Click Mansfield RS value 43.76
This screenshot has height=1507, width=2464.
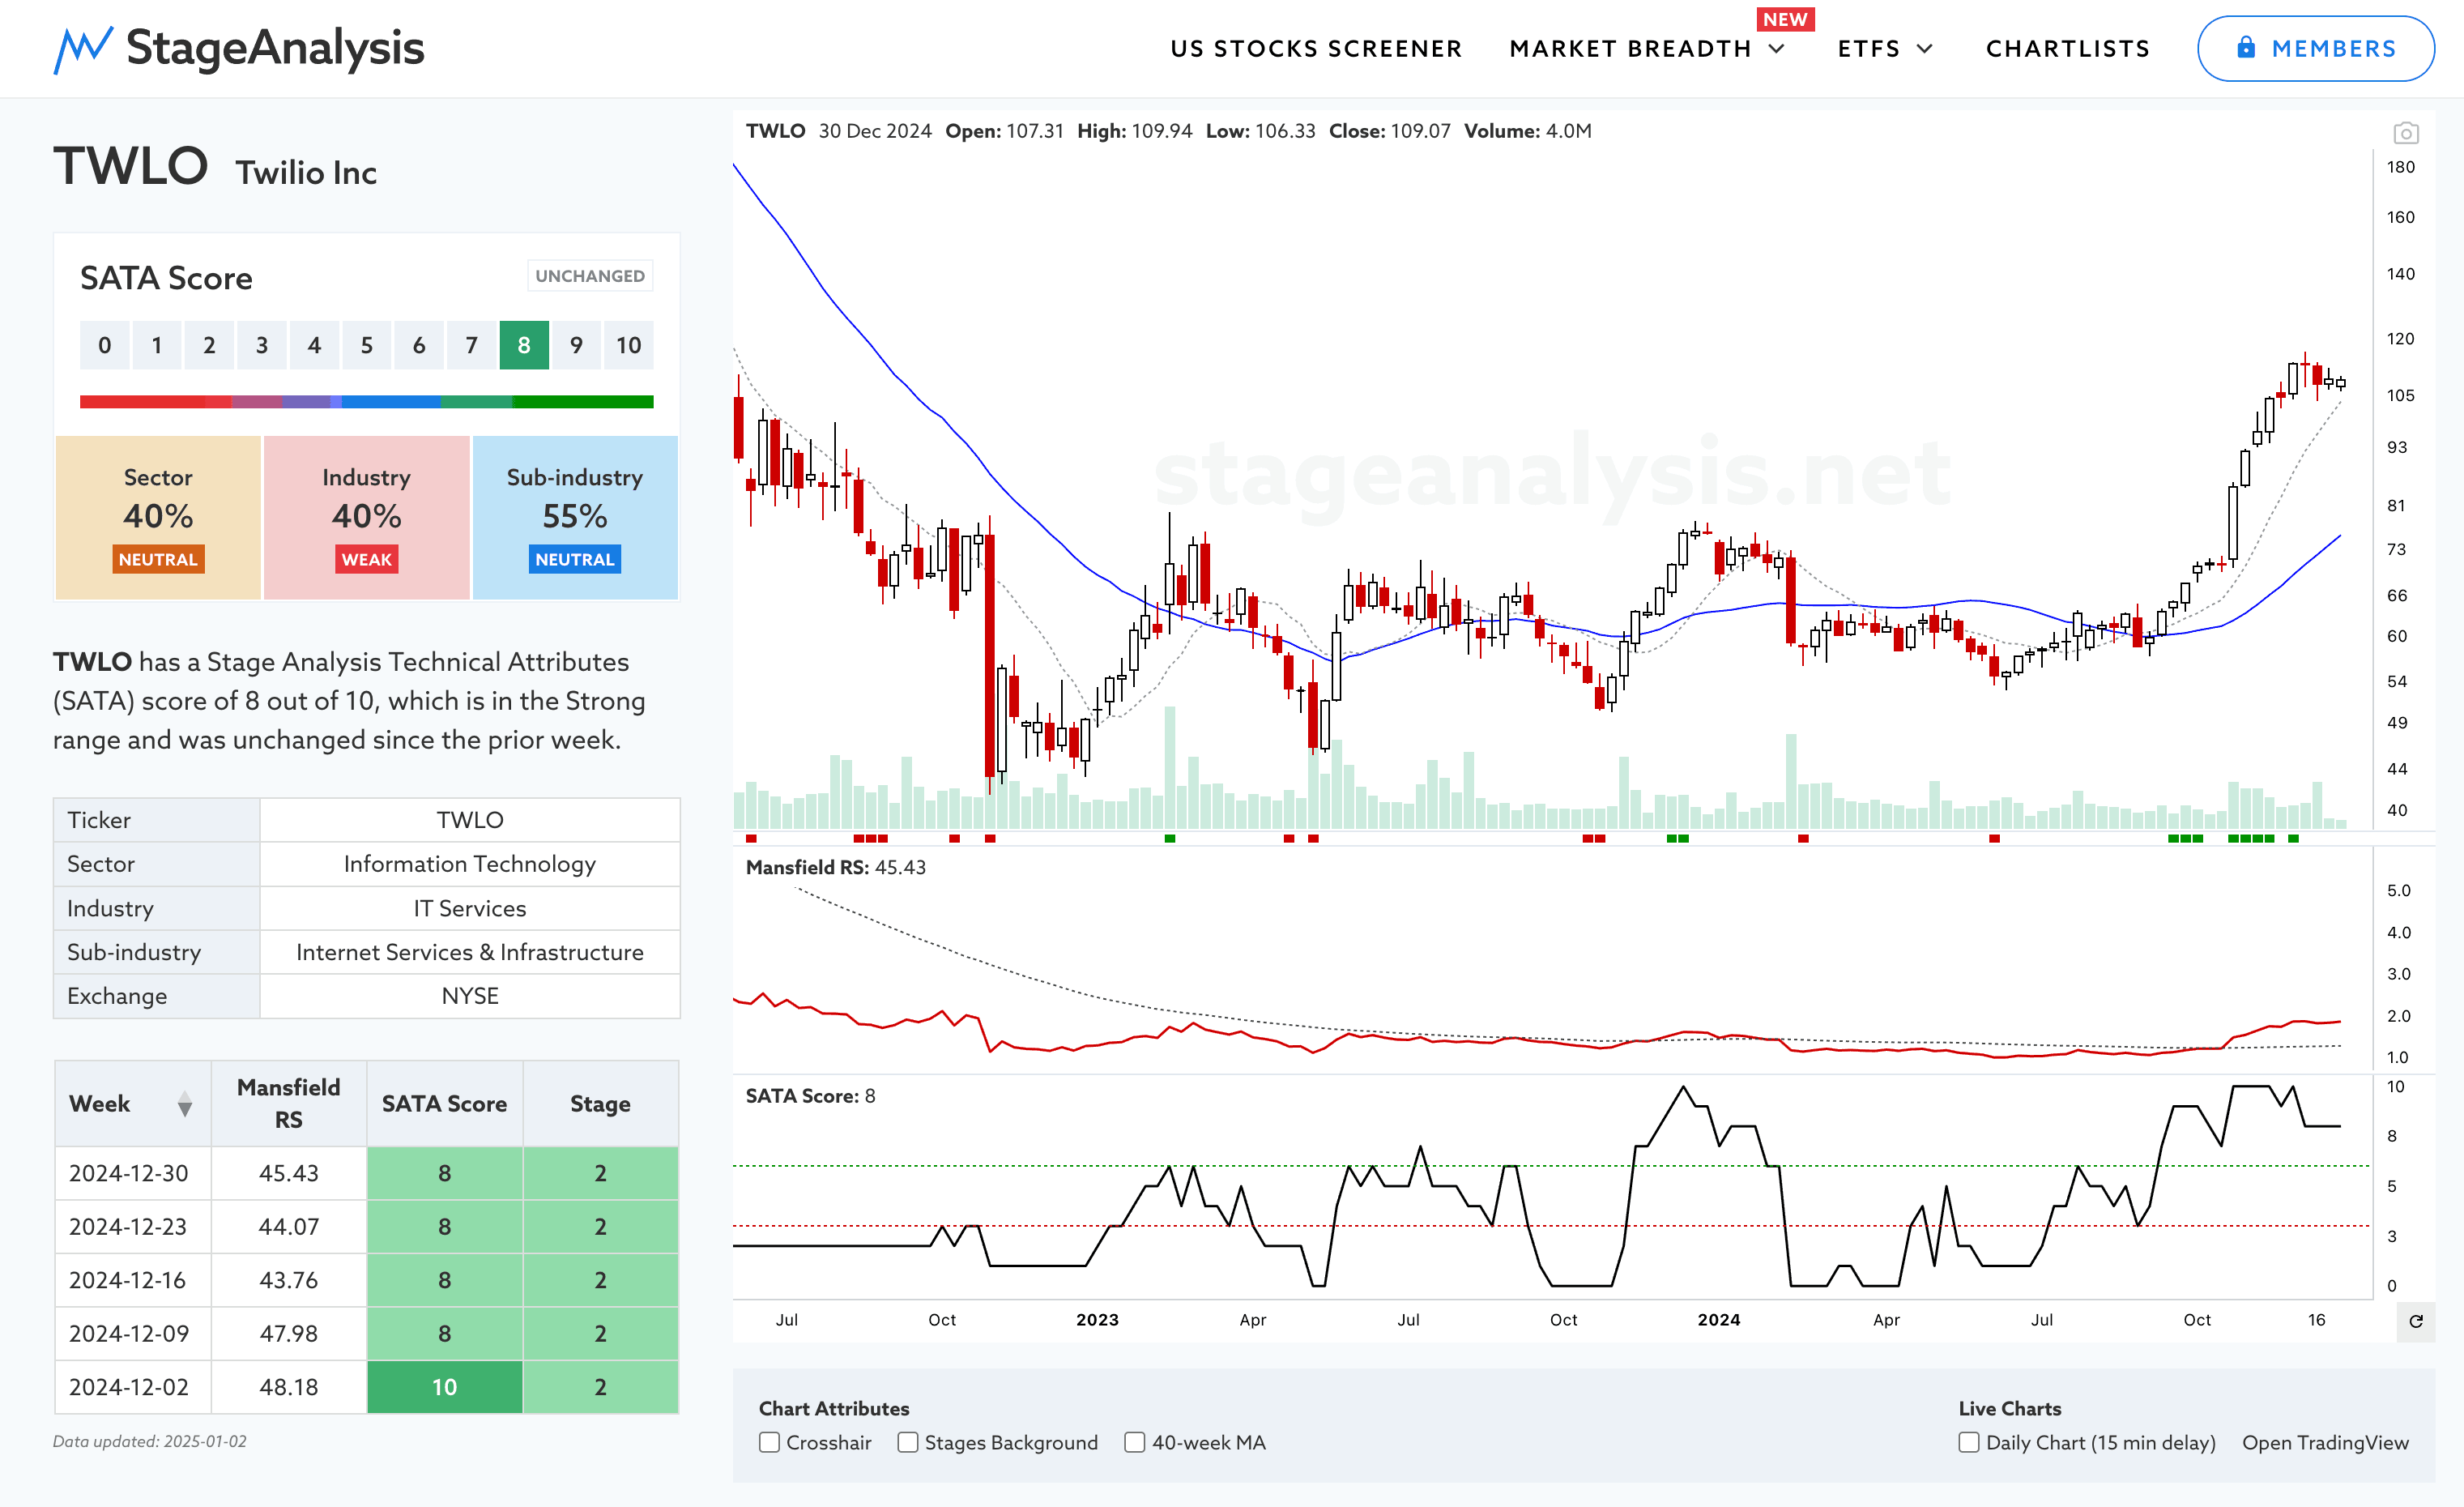[x=288, y=1280]
